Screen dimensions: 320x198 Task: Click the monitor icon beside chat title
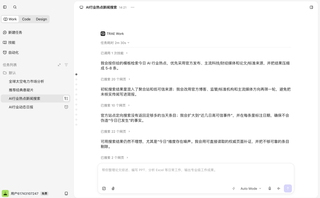tap(81, 7)
